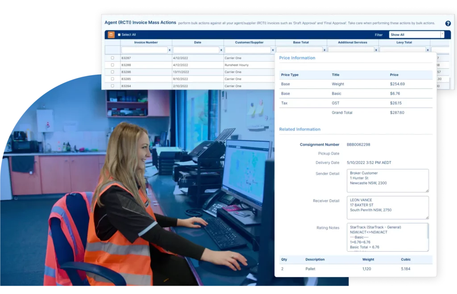Clear the Additional Services filter using its x
The width and height of the screenshot is (457, 294).
tap(376, 50)
